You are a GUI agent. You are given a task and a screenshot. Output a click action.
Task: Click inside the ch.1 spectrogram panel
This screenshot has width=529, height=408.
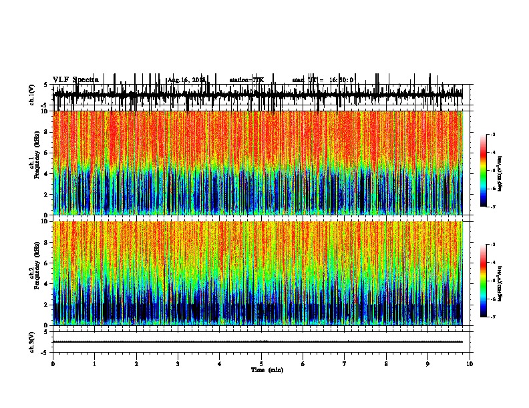[258, 163]
